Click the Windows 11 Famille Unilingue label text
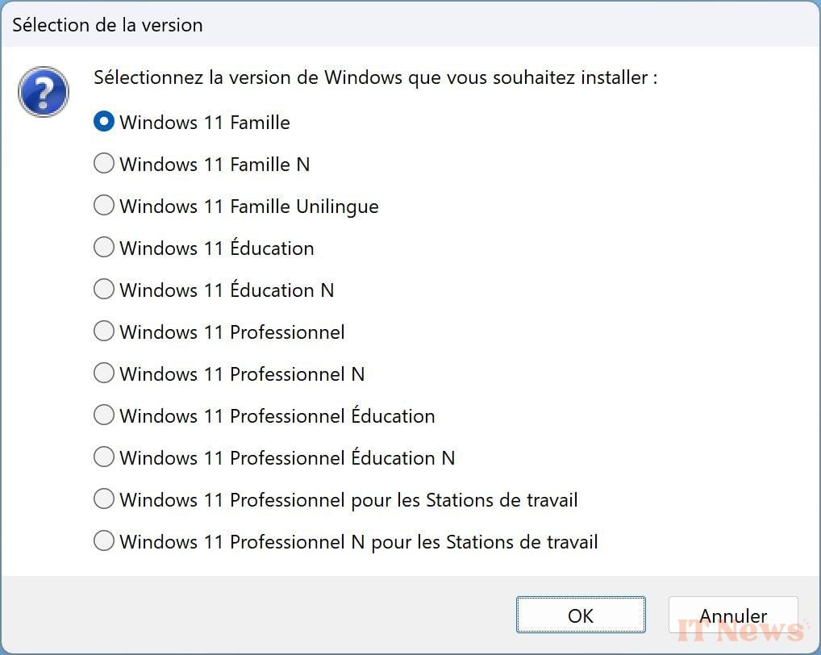 point(248,207)
